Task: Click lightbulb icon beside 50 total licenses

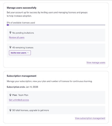Action: tap(10, 110)
